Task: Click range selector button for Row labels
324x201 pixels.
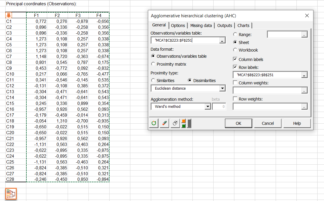Action: coord(305,75)
